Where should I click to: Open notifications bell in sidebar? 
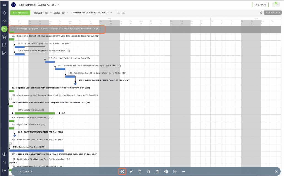[4, 13]
